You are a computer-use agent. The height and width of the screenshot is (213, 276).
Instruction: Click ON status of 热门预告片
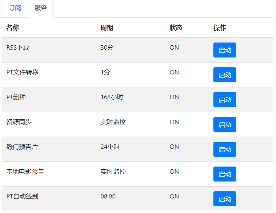pos(174,147)
